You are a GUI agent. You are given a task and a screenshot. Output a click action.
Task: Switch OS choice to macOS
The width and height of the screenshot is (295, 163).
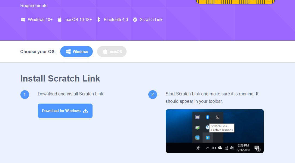pyautogui.click(x=112, y=52)
